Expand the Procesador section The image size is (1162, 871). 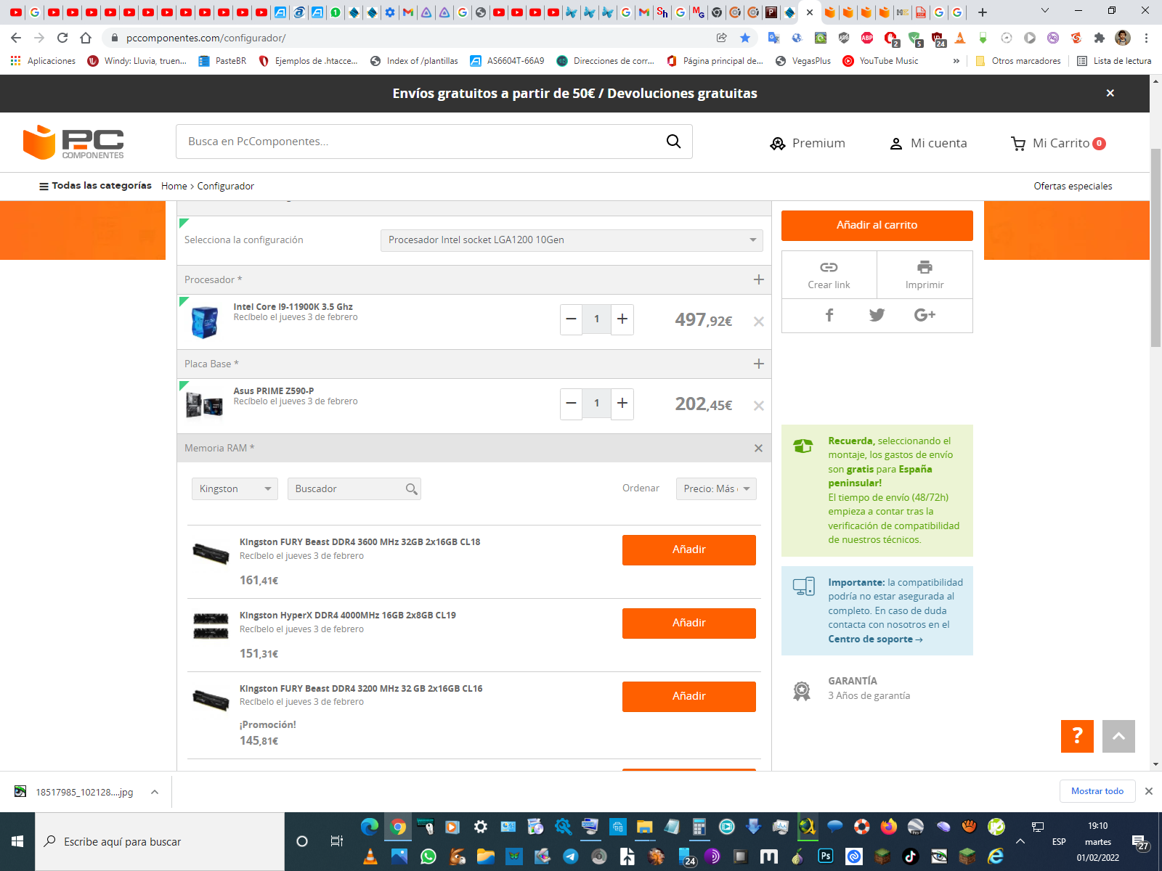[758, 280]
